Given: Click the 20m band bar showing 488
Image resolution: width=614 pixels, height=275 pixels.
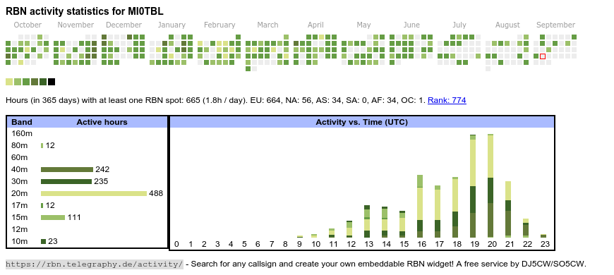Looking at the screenshot, I should (94, 193).
